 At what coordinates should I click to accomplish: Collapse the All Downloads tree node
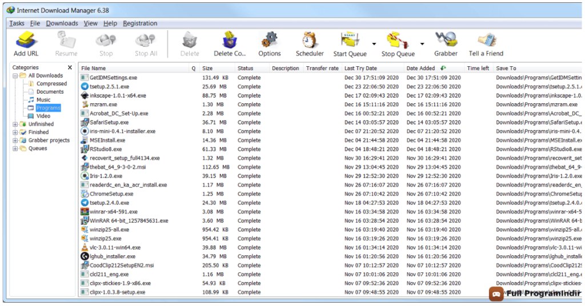(x=15, y=76)
